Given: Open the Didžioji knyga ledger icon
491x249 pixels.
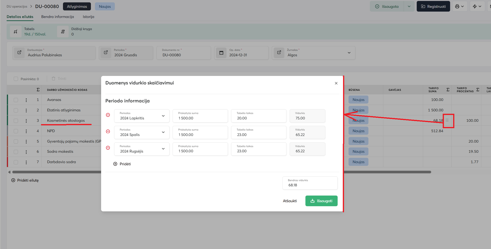Looking at the screenshot, I should click(x=63, y=32).
